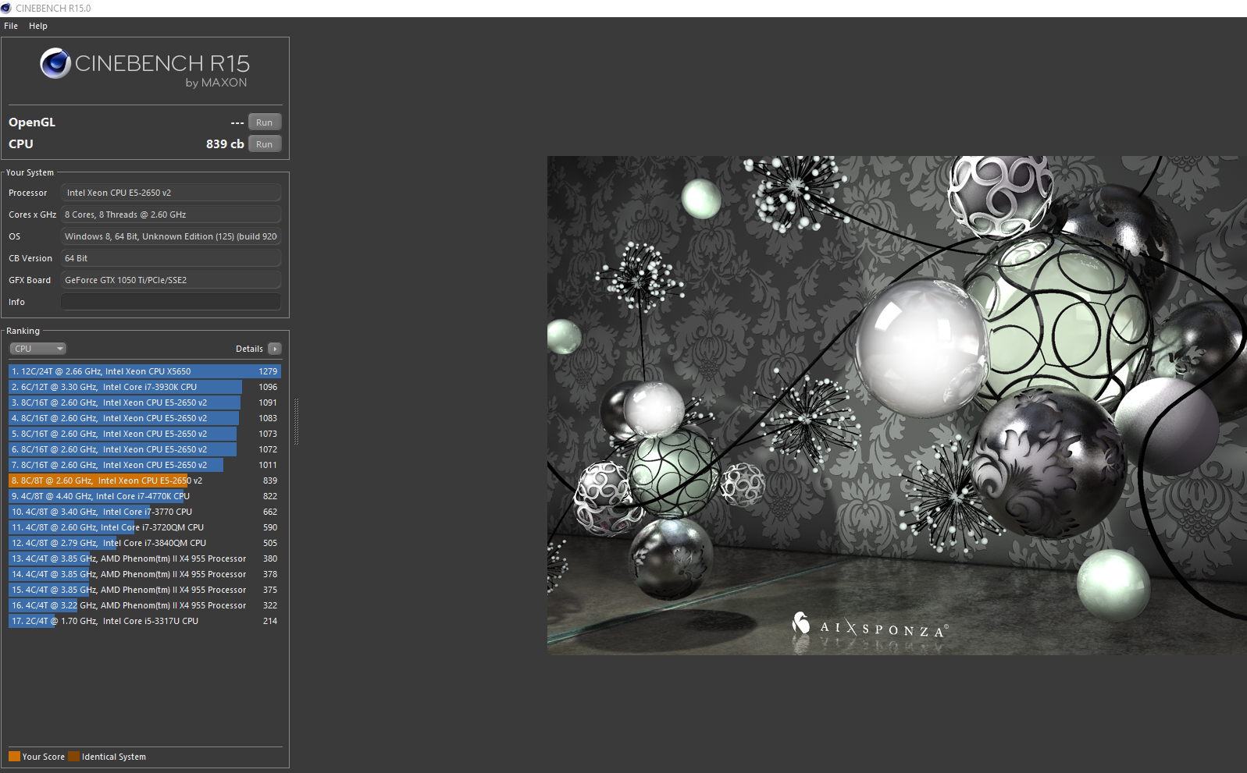1247x773 pixels.
Task: Open the File menu
Action: (x=11, y=26)
